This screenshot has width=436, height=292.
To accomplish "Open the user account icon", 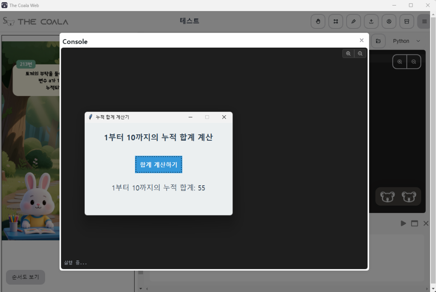I will tap(389, 21).
